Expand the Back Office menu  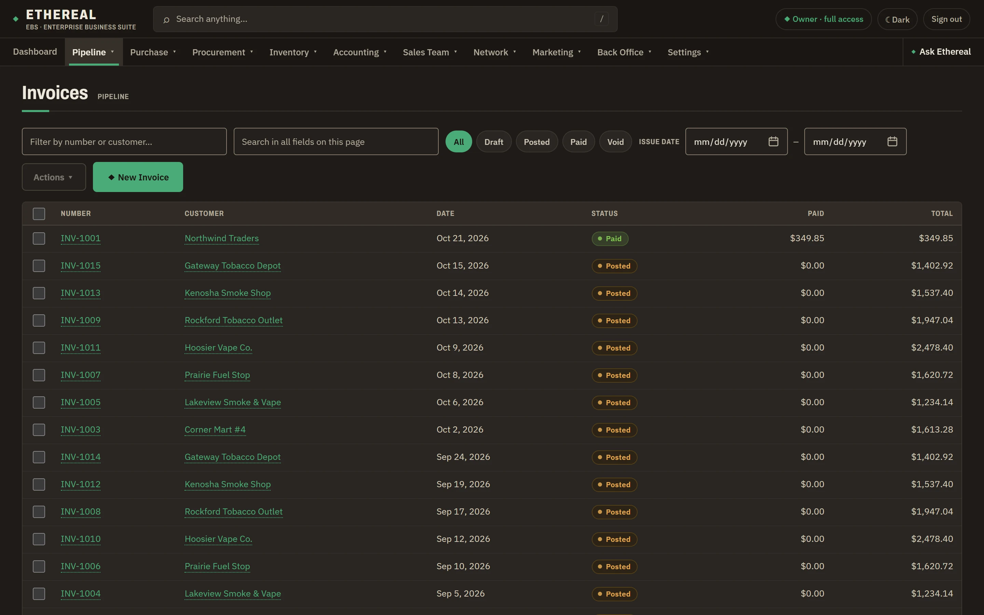[x=624, y=52]
